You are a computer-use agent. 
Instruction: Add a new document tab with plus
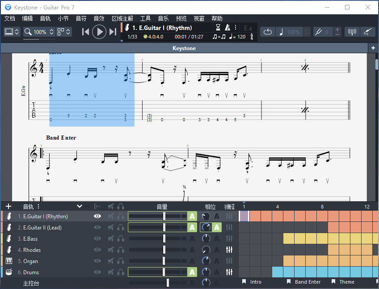pyautogui.click(x=373, y=48)
